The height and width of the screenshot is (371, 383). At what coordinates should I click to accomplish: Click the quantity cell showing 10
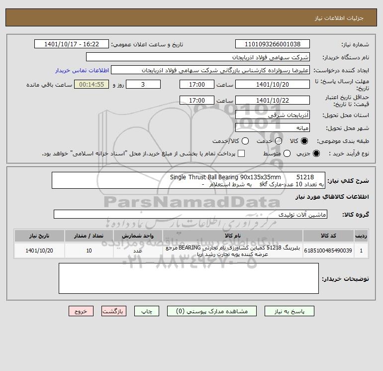pos(89,250)
